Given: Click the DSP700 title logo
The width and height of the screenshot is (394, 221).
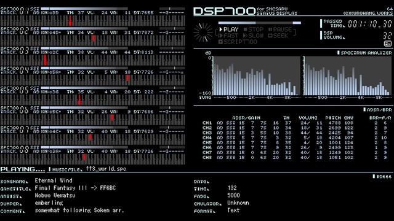Looking at the screenshot, I should click(224, 11).
